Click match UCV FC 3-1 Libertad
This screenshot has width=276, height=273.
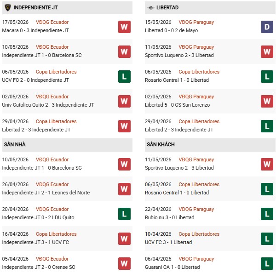[168, 242]
